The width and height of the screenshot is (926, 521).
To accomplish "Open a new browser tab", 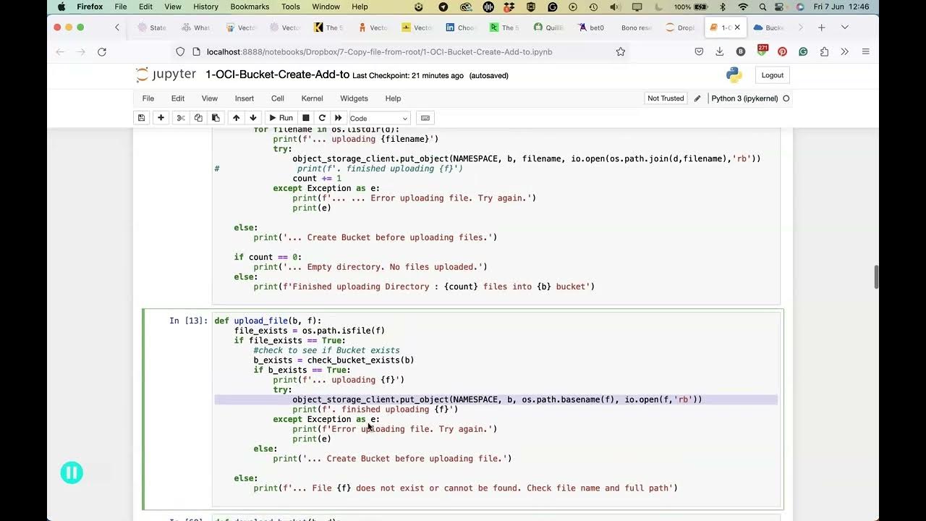I will coord(822,27).
